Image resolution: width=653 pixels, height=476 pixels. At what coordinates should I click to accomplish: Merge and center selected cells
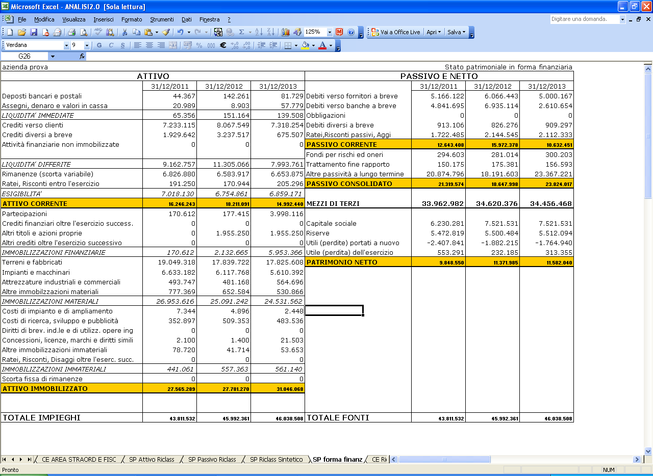(173, 45)
